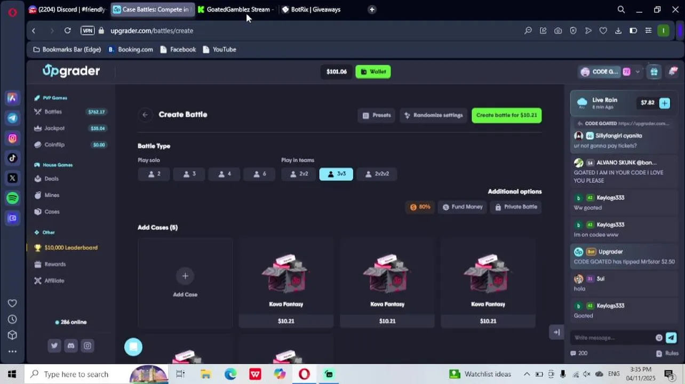Open Upgrader's Discord social icon

(x=71, y=346)
